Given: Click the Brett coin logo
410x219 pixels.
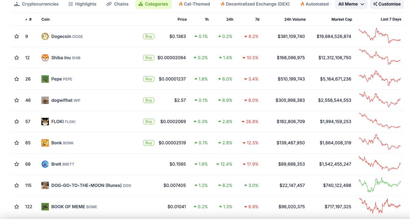Looking at the screenshot, I should point(45,164).
